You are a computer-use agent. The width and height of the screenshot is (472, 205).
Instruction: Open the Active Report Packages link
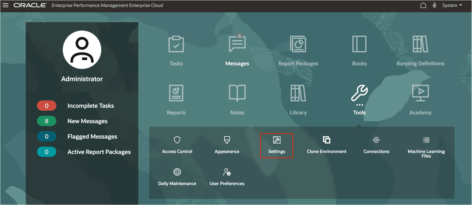click(99, 152)
